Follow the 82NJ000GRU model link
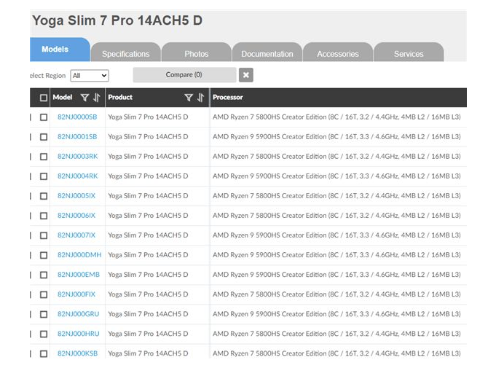 tap(78, 314)
